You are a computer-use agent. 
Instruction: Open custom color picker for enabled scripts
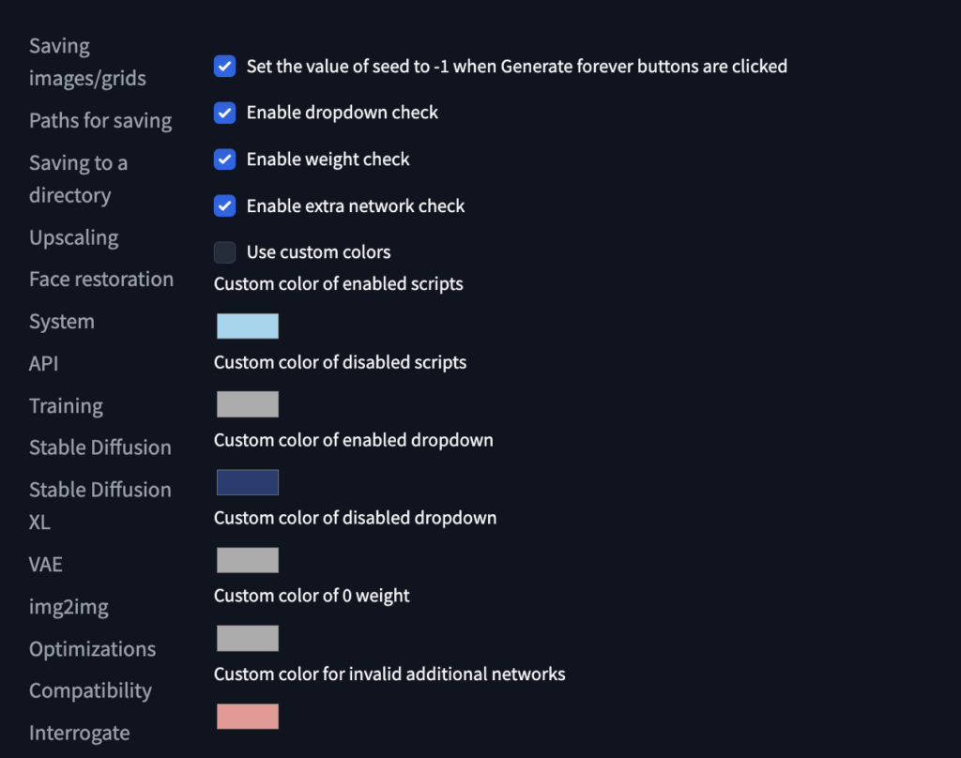point(247,326)
